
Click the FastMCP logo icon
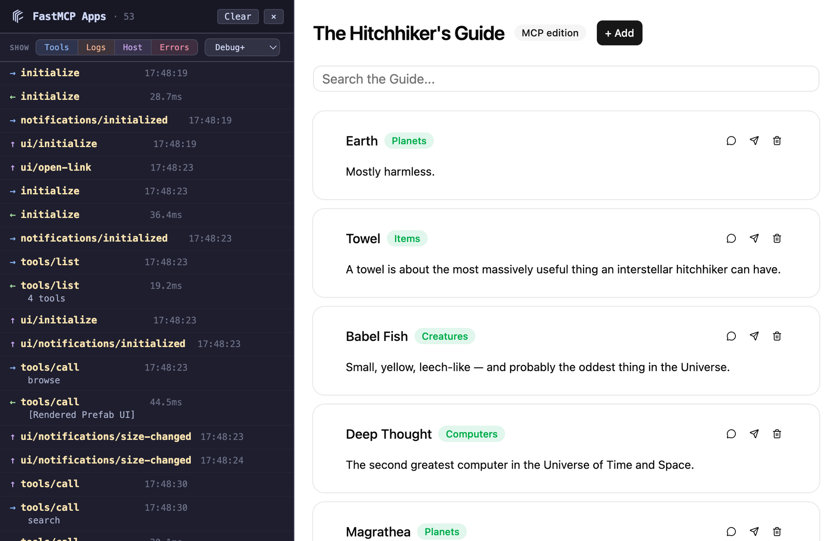click(18, 16)
